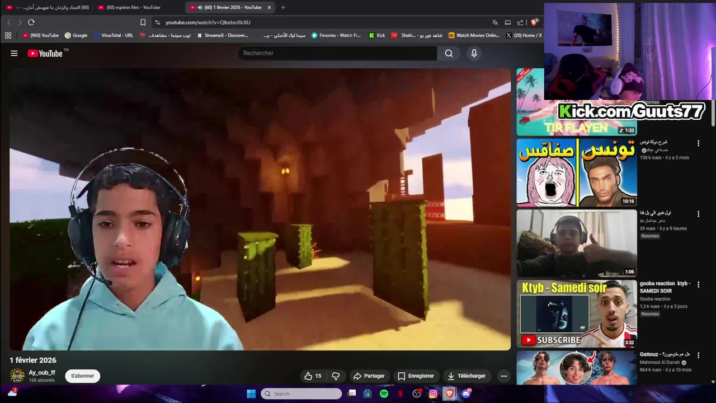
Task: Open 'StreameX - Discover' bookmark
Action: tap(222, 35)
